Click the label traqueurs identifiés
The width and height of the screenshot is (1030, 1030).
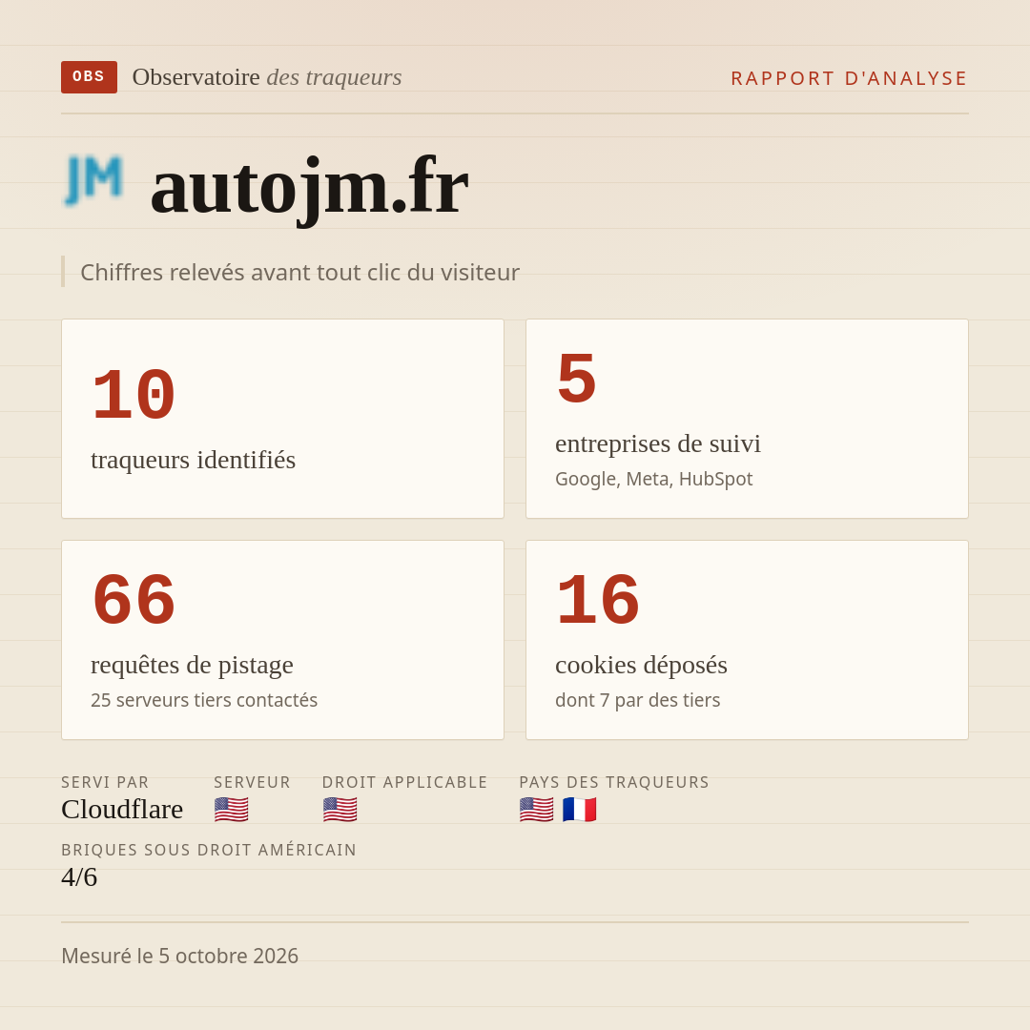click(x=193, y=460)
